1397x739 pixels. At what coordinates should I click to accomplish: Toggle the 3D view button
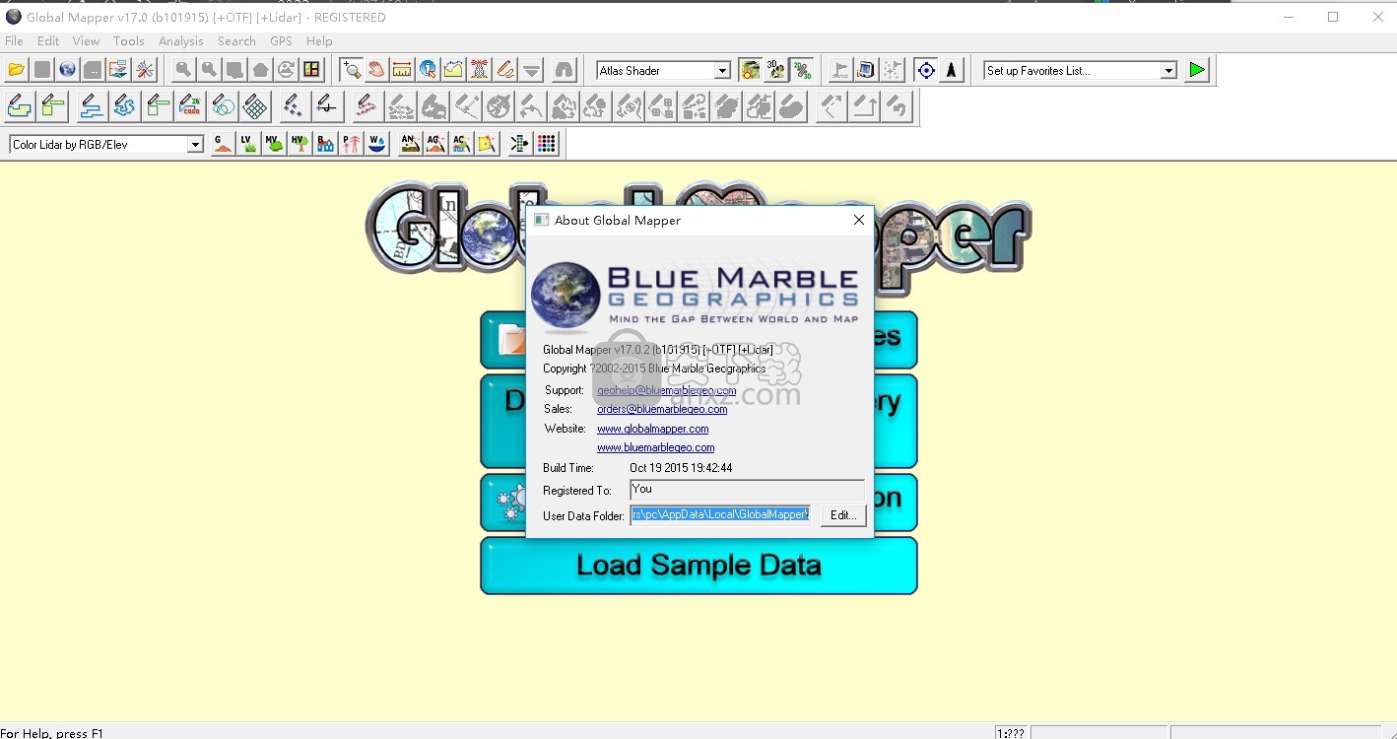coord(776,70)
